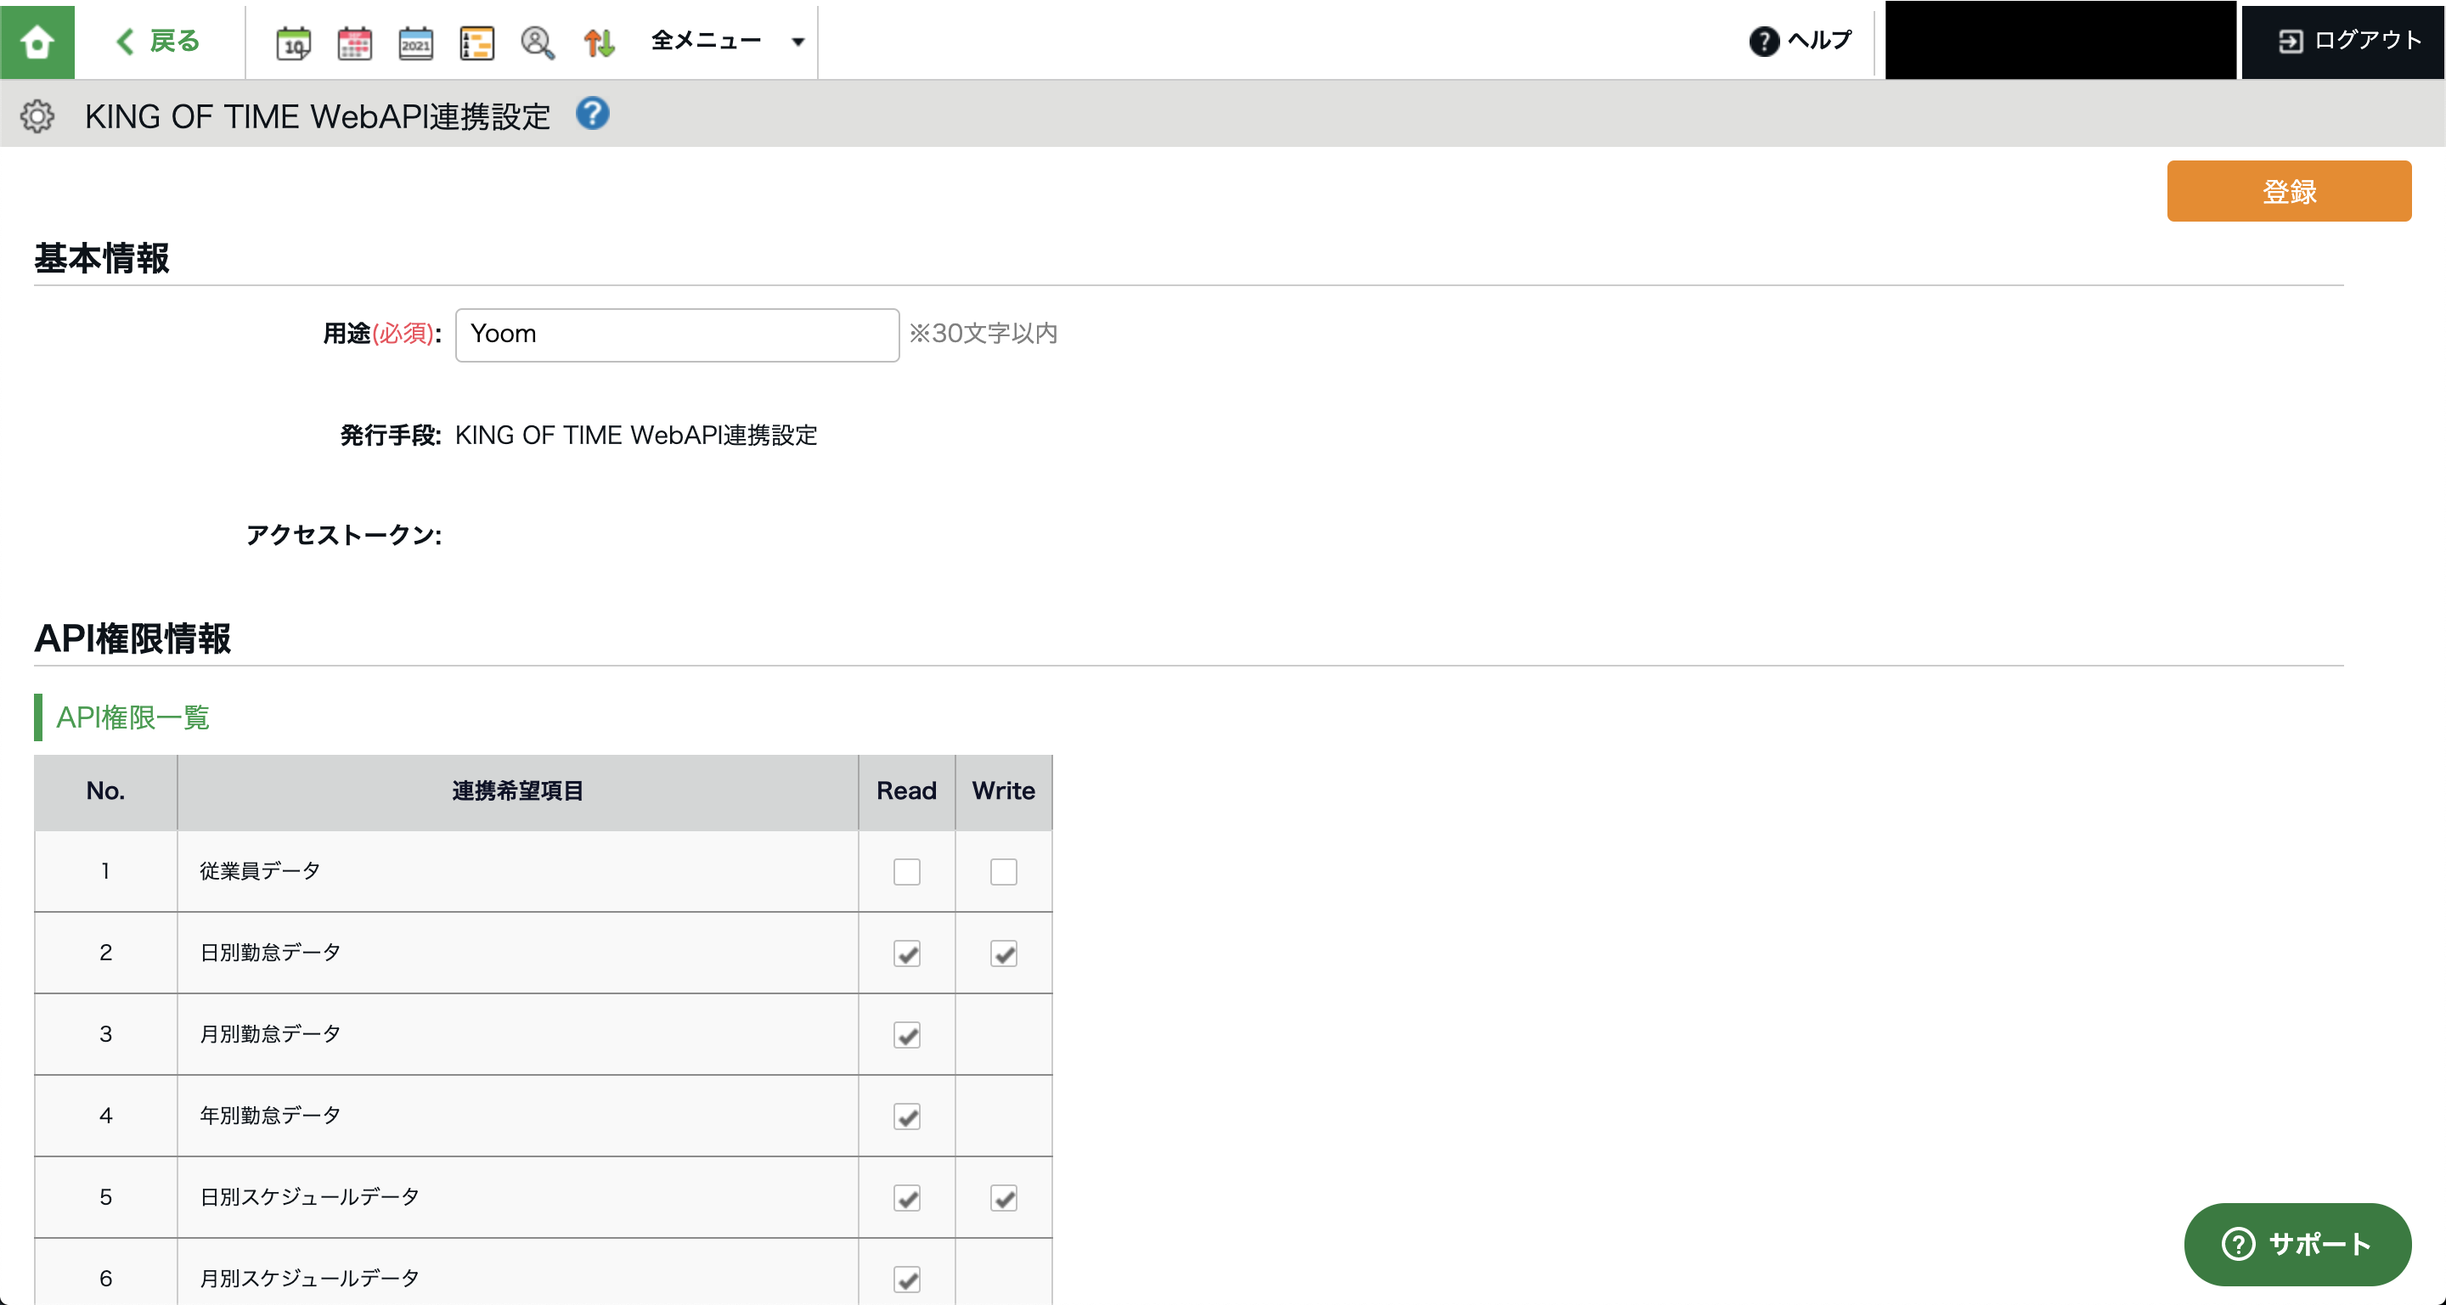Open the ヘルプ menu item

(x=1801, y=41)
